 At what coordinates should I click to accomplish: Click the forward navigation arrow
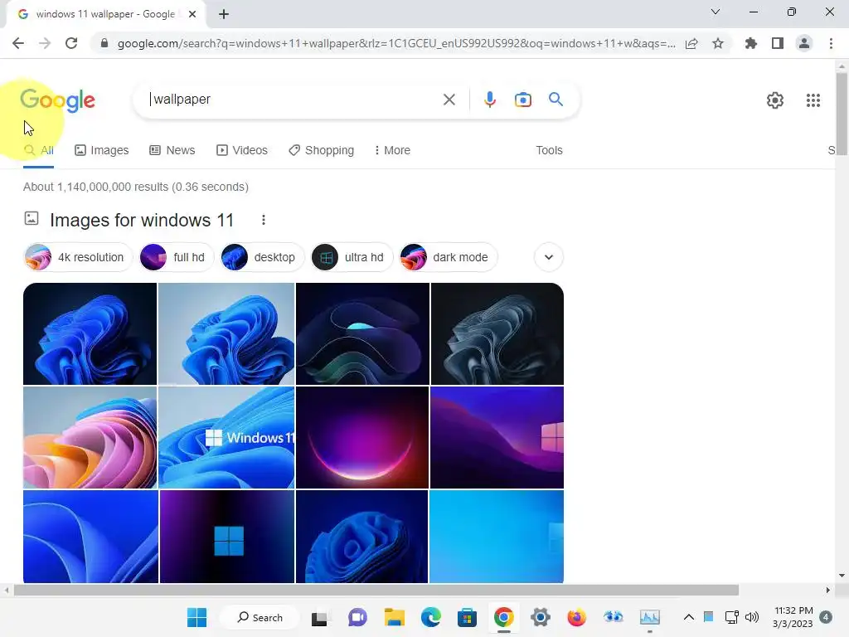pos(45,43)
